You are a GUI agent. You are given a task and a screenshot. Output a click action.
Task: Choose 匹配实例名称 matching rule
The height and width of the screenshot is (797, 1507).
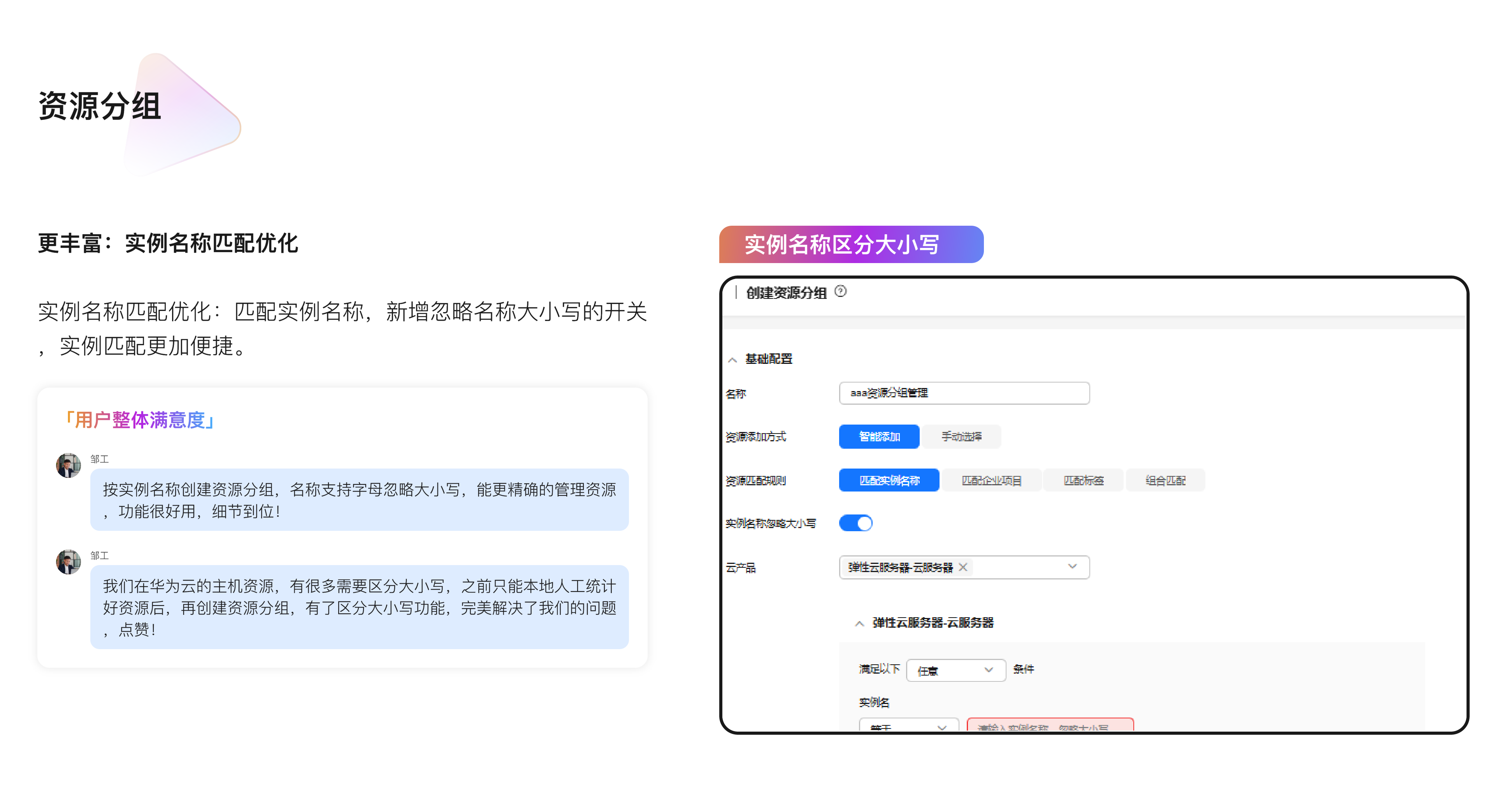(889, 481)
